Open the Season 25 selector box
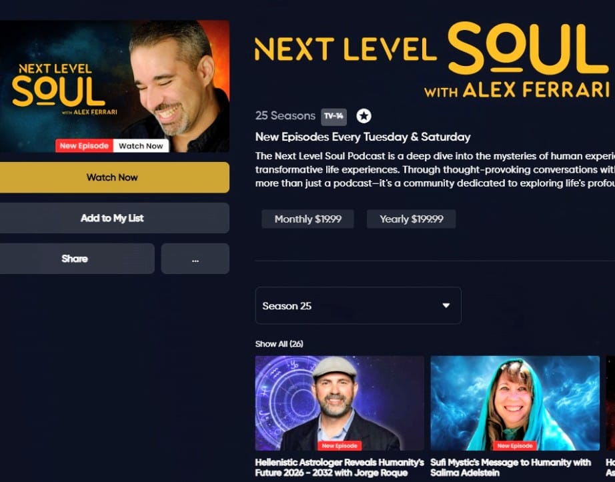This screenshot has height=482, width=615. coord(358,305)
